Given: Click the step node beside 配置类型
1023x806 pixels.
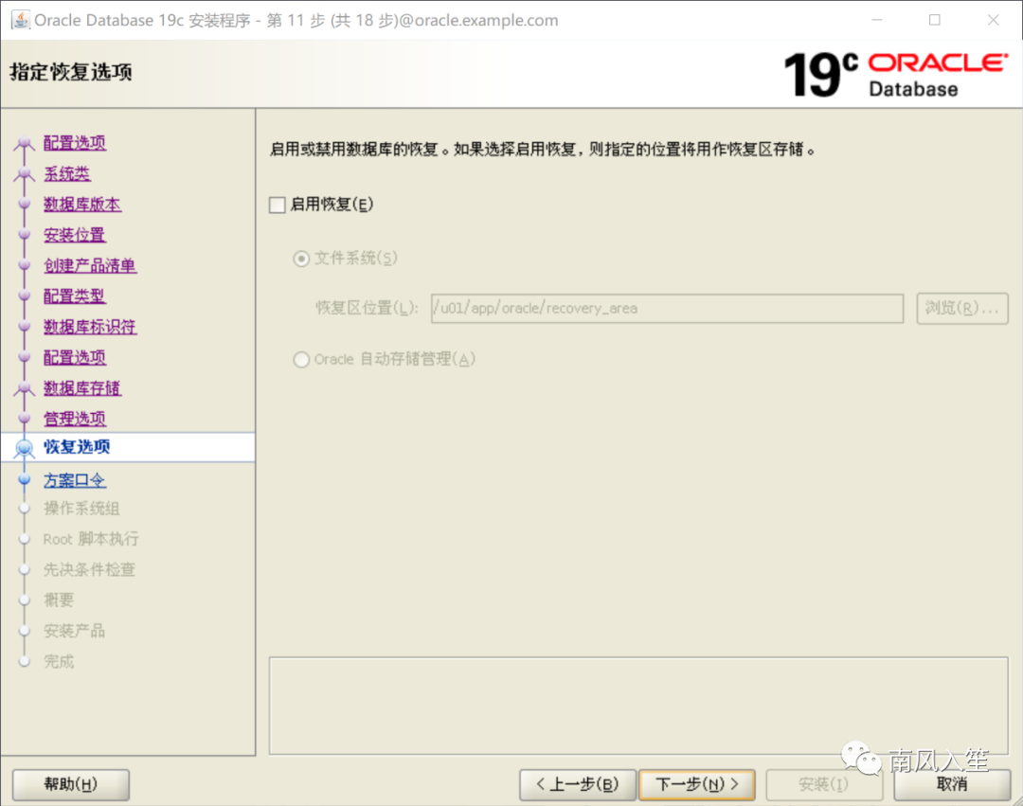Looking at the screenshot, I should 24,296.
